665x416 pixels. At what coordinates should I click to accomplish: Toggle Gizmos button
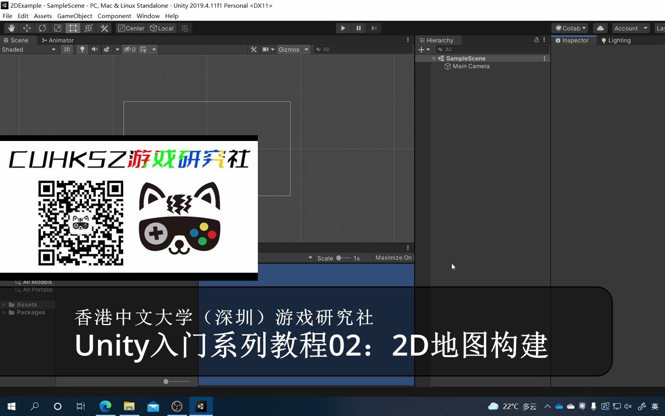[289, 49]
